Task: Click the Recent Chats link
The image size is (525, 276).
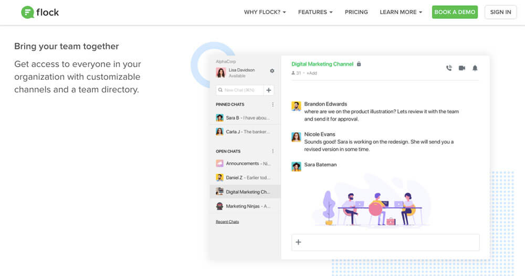Action: tap(227, 222)
